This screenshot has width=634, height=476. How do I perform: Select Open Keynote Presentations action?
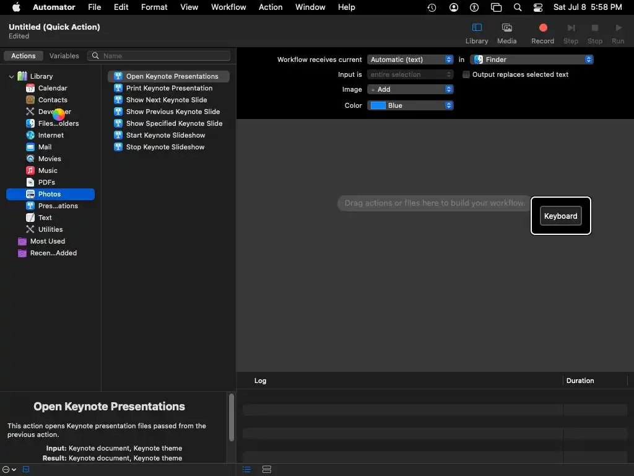168,76
